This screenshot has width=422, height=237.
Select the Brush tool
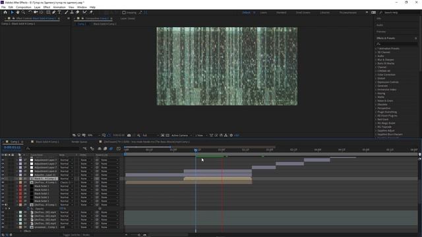coord(66,13)
